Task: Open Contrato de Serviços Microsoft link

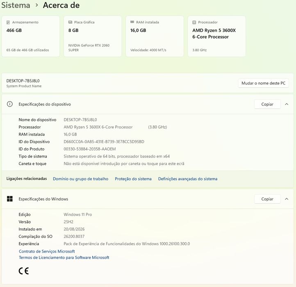Action: 47,251
